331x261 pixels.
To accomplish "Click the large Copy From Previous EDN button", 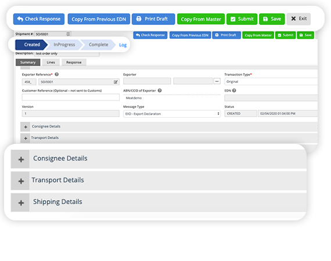I will 99,19.
